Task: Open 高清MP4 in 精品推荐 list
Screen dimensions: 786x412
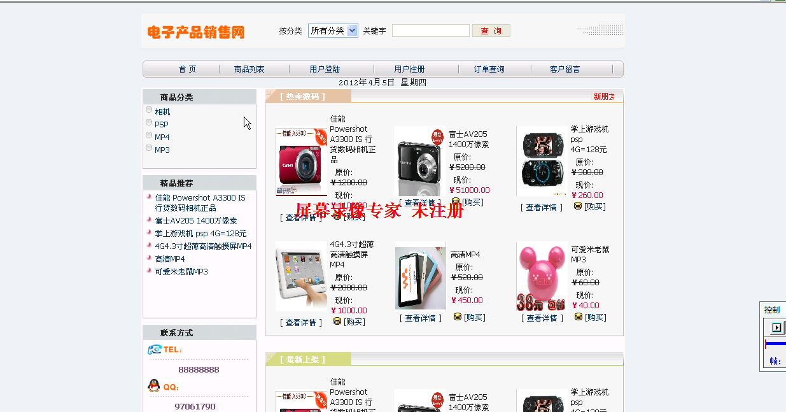Action: (170, 259)
